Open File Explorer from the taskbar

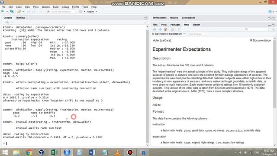pyautogui.click(x=16, y=152)
